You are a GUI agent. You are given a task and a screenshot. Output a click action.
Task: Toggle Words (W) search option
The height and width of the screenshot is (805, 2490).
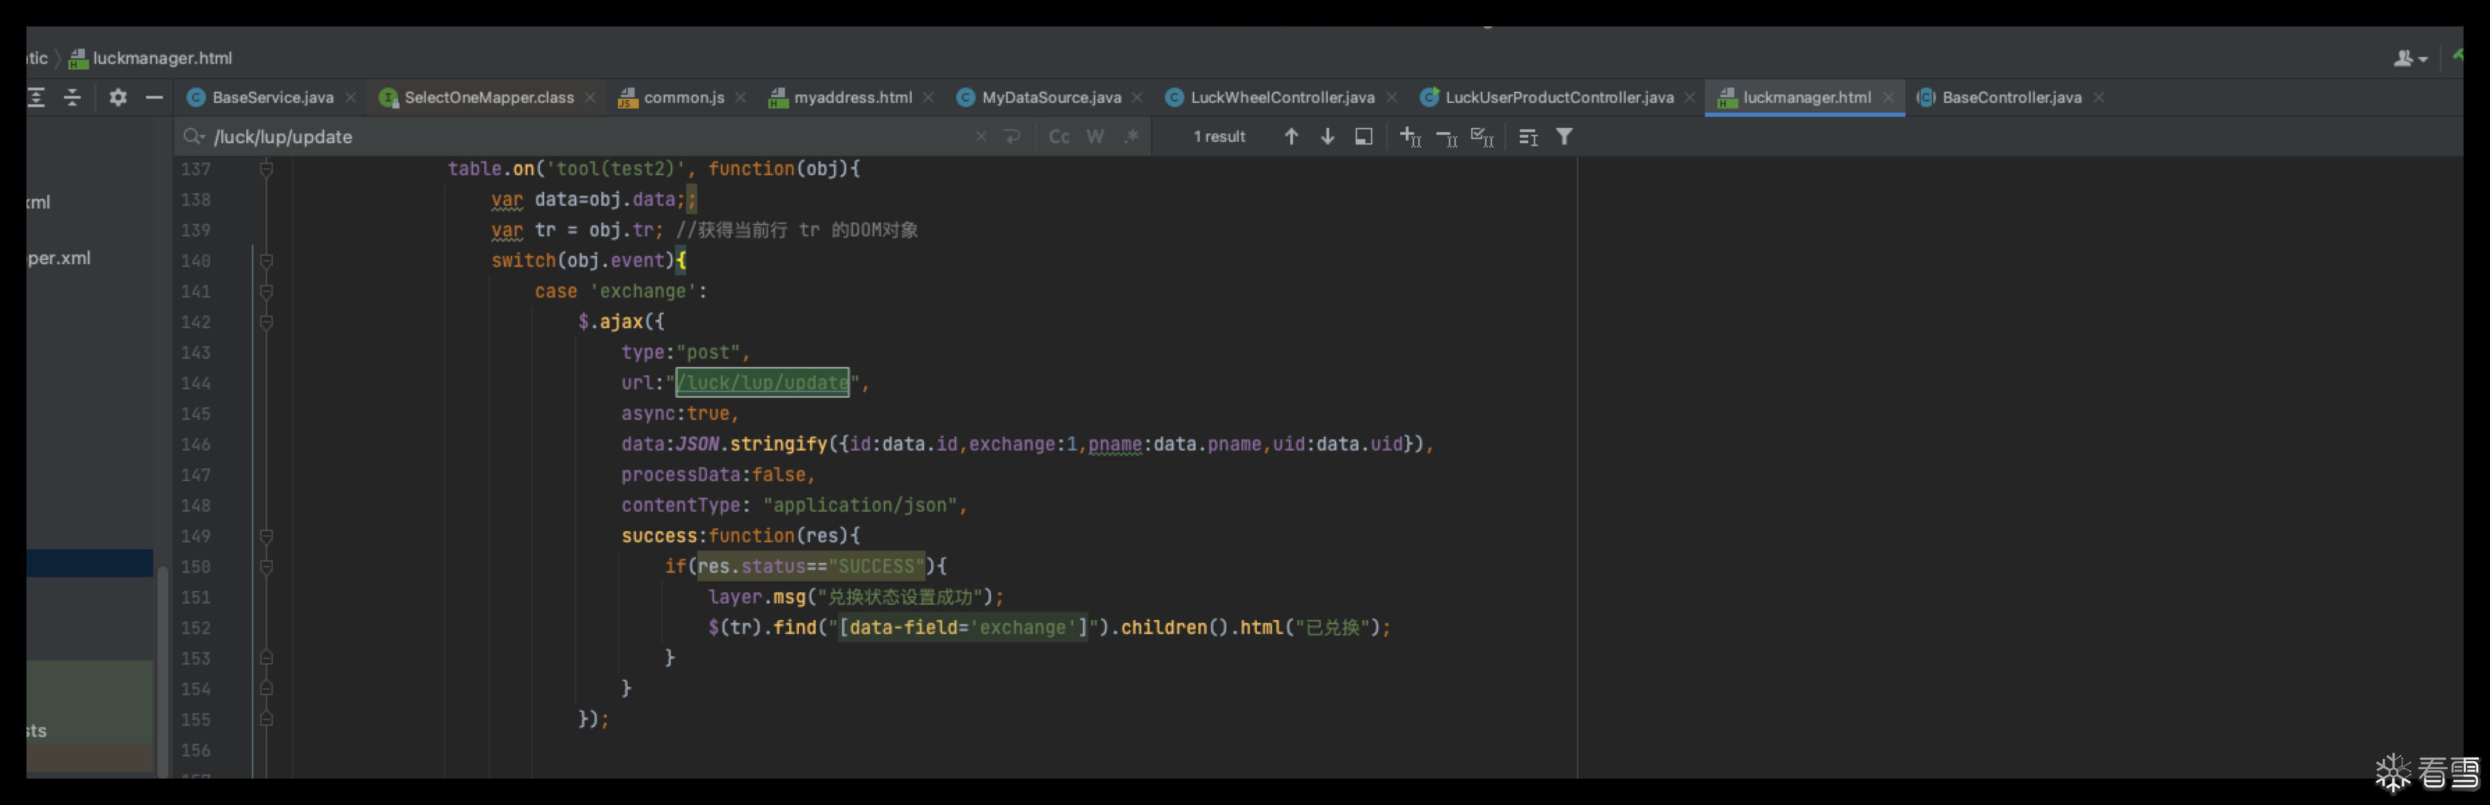1094,137
